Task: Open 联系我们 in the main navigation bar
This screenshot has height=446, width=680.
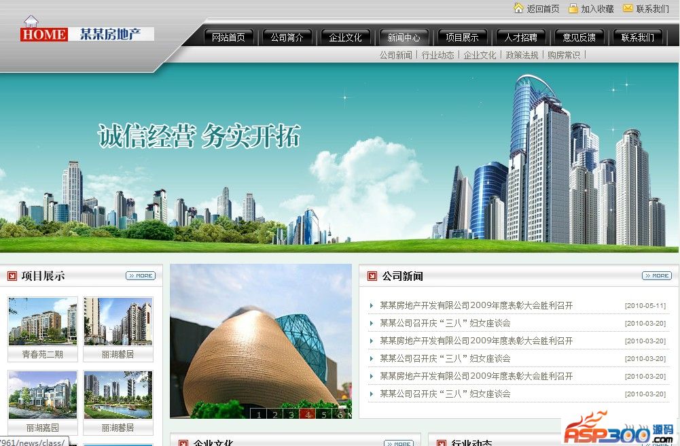Action: pos(637,37)
